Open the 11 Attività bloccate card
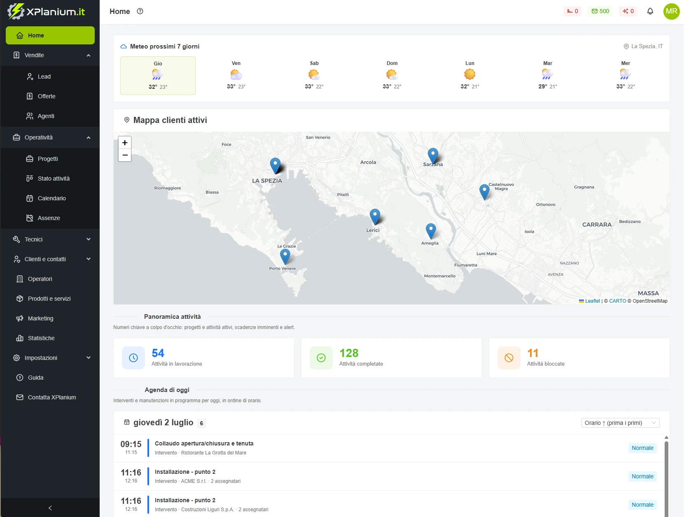The height and width of the screenshot is (517, 684). [579, 358]
